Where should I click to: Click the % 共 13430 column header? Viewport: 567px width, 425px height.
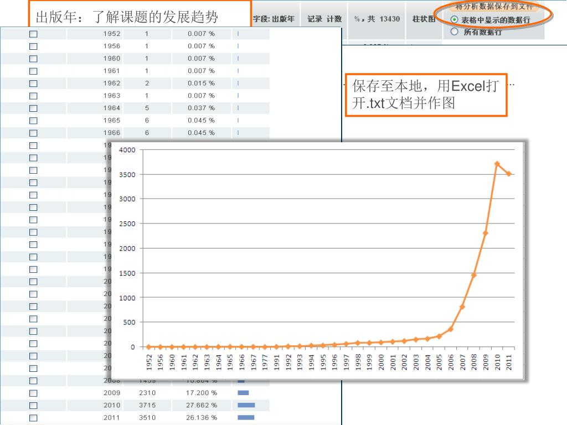click(x=377, y=19)
